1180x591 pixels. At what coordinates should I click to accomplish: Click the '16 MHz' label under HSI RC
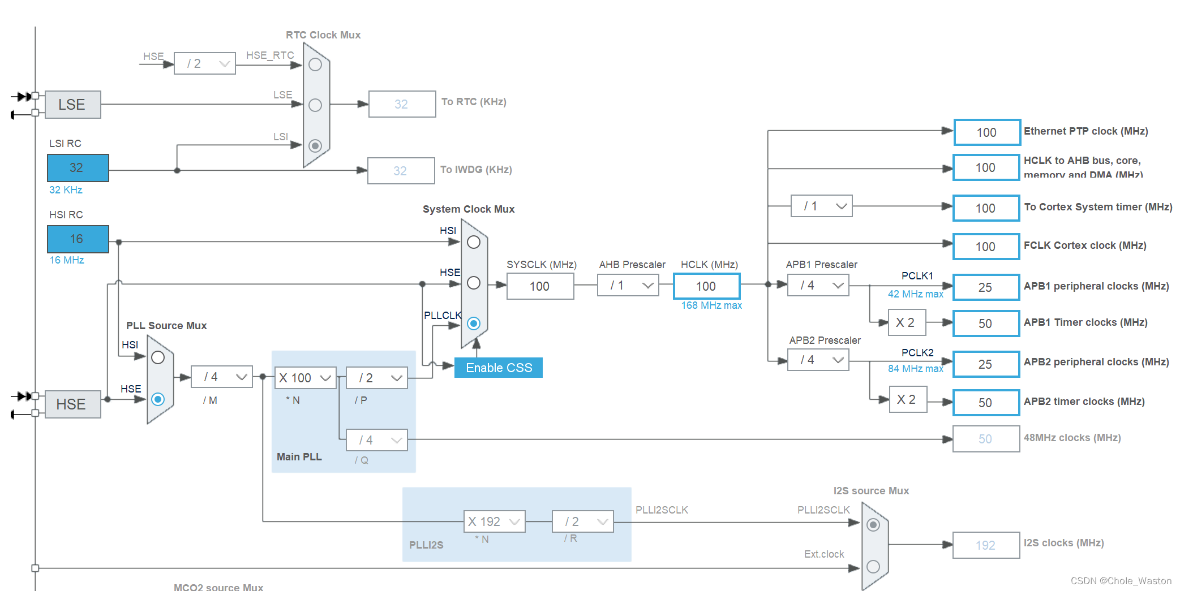coord(67,260)
